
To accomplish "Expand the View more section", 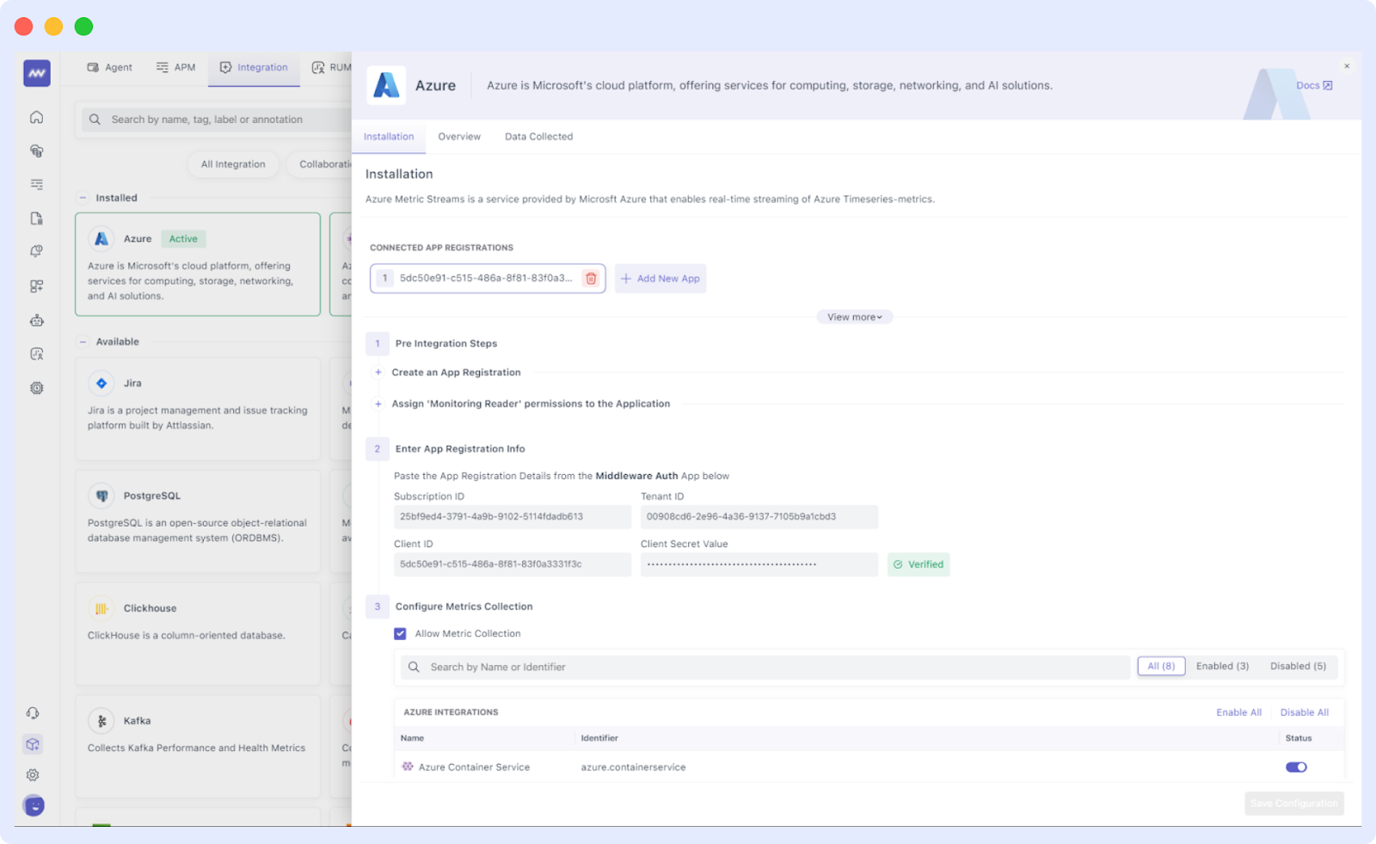I will (853, 317).
